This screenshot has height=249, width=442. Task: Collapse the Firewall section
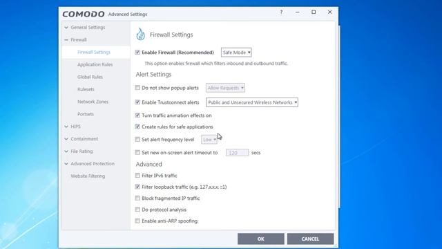click(66, 40)
